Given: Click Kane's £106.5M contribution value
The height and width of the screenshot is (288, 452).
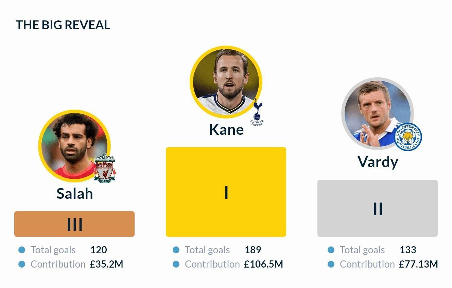Looking at the screenshot, I should pyautogui.click(x=263, y=264).
